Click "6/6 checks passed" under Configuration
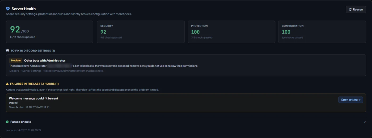372x138 pixels. (292, 37)
